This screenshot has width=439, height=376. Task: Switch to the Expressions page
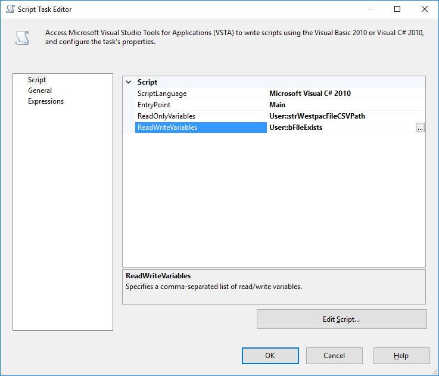click(46, 101)
